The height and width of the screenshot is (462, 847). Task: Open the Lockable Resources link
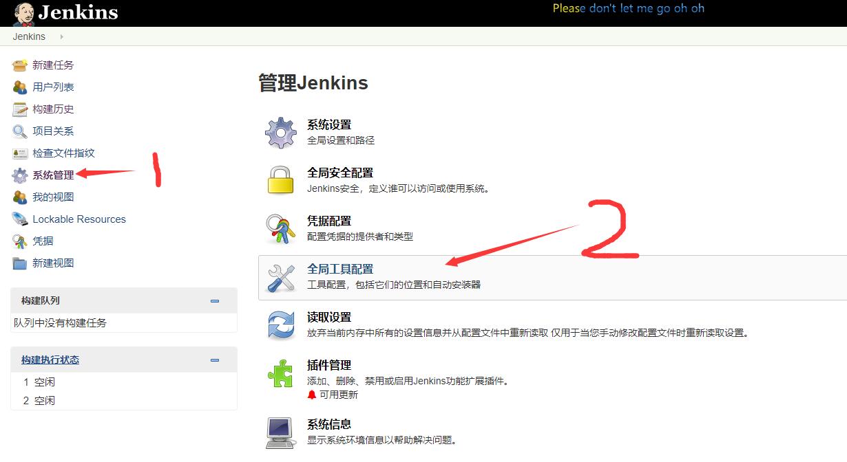point(79,219)
